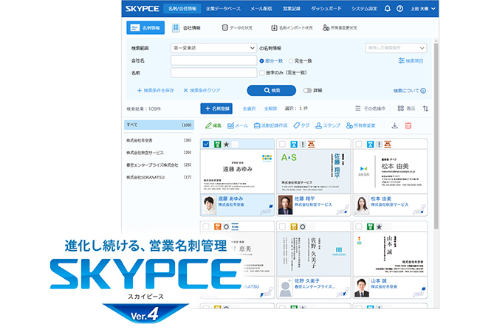The image size is (480, 332).
Task: Click the orange-red stamp on 松本 由美 card
Action: pyautogui.click(x=388, y=145)
